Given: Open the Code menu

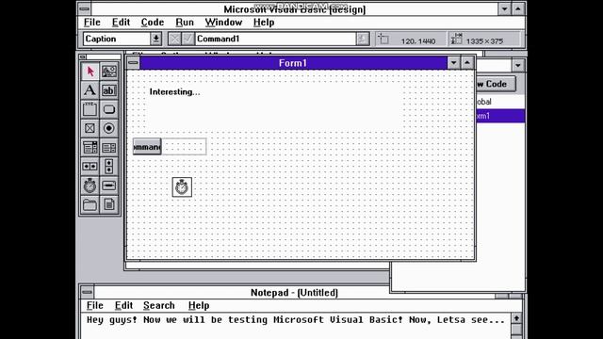Looking at the screenshot, I should tap(153, 23).
